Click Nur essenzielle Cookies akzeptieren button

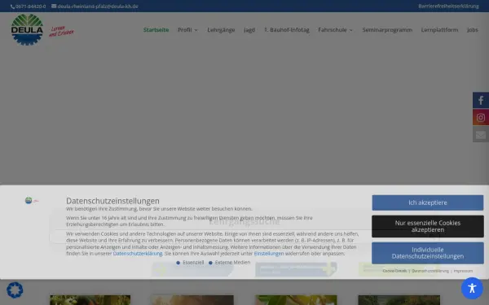pyautogui.click(x=428, y=226)
